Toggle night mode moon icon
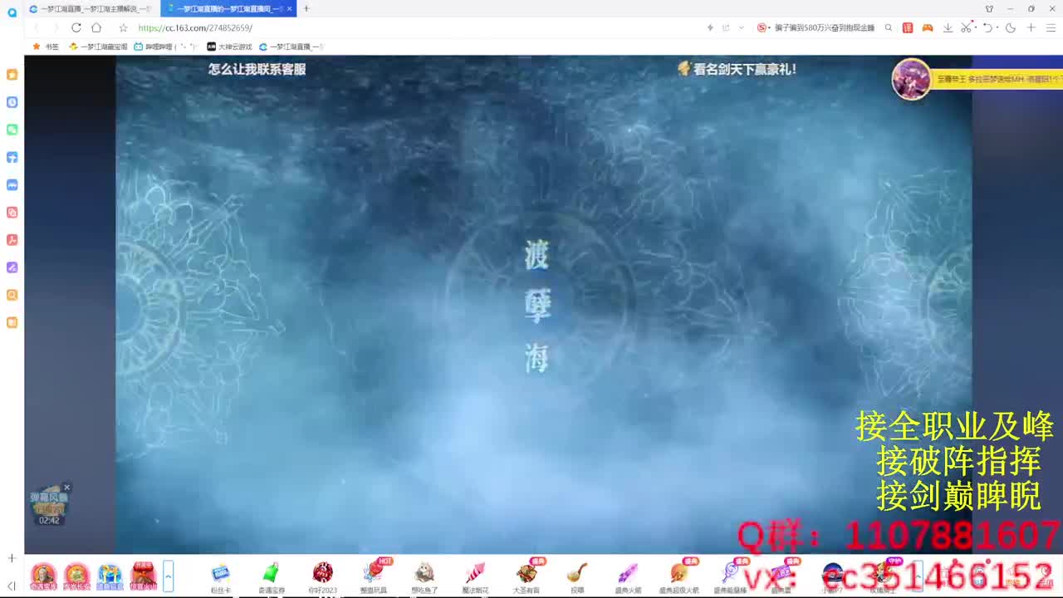The height and width of the screenshot is (598, 1063). click(x=1011, y=27)
